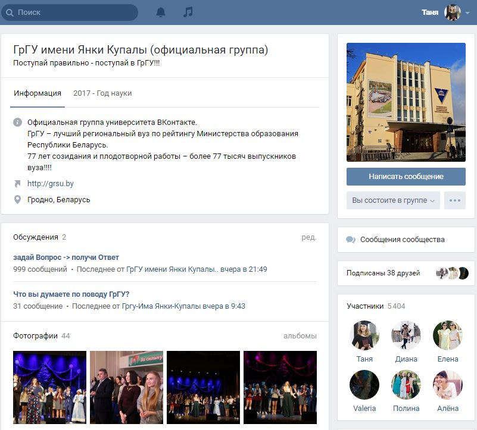Click the member name Valeria
477x430 pixels.
(x=364, y=409)
